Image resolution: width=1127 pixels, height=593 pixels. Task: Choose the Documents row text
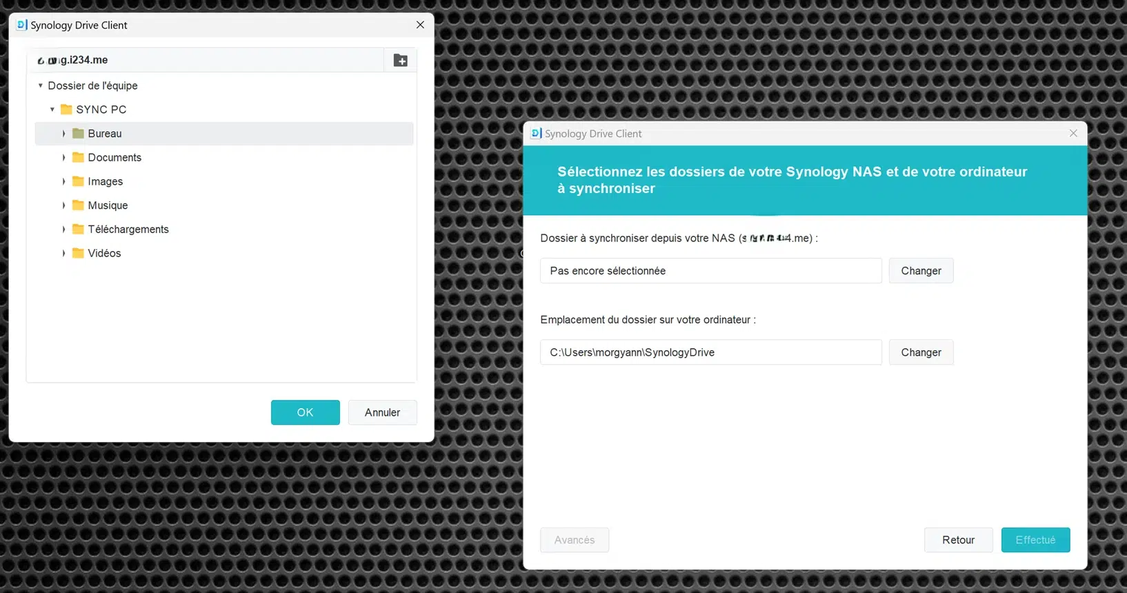coord(114,158)
